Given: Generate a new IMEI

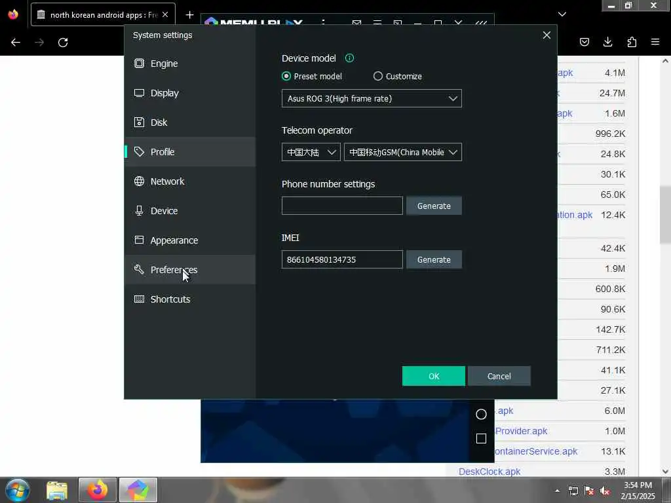Looking at the screenshot, I should click(434, 259).
